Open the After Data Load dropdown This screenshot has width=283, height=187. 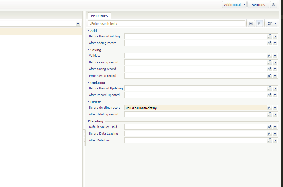(275, 140)
